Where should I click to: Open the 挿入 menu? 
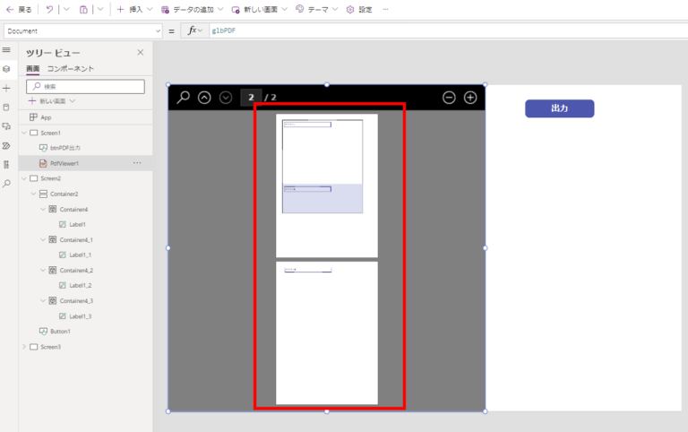point(134,9)
